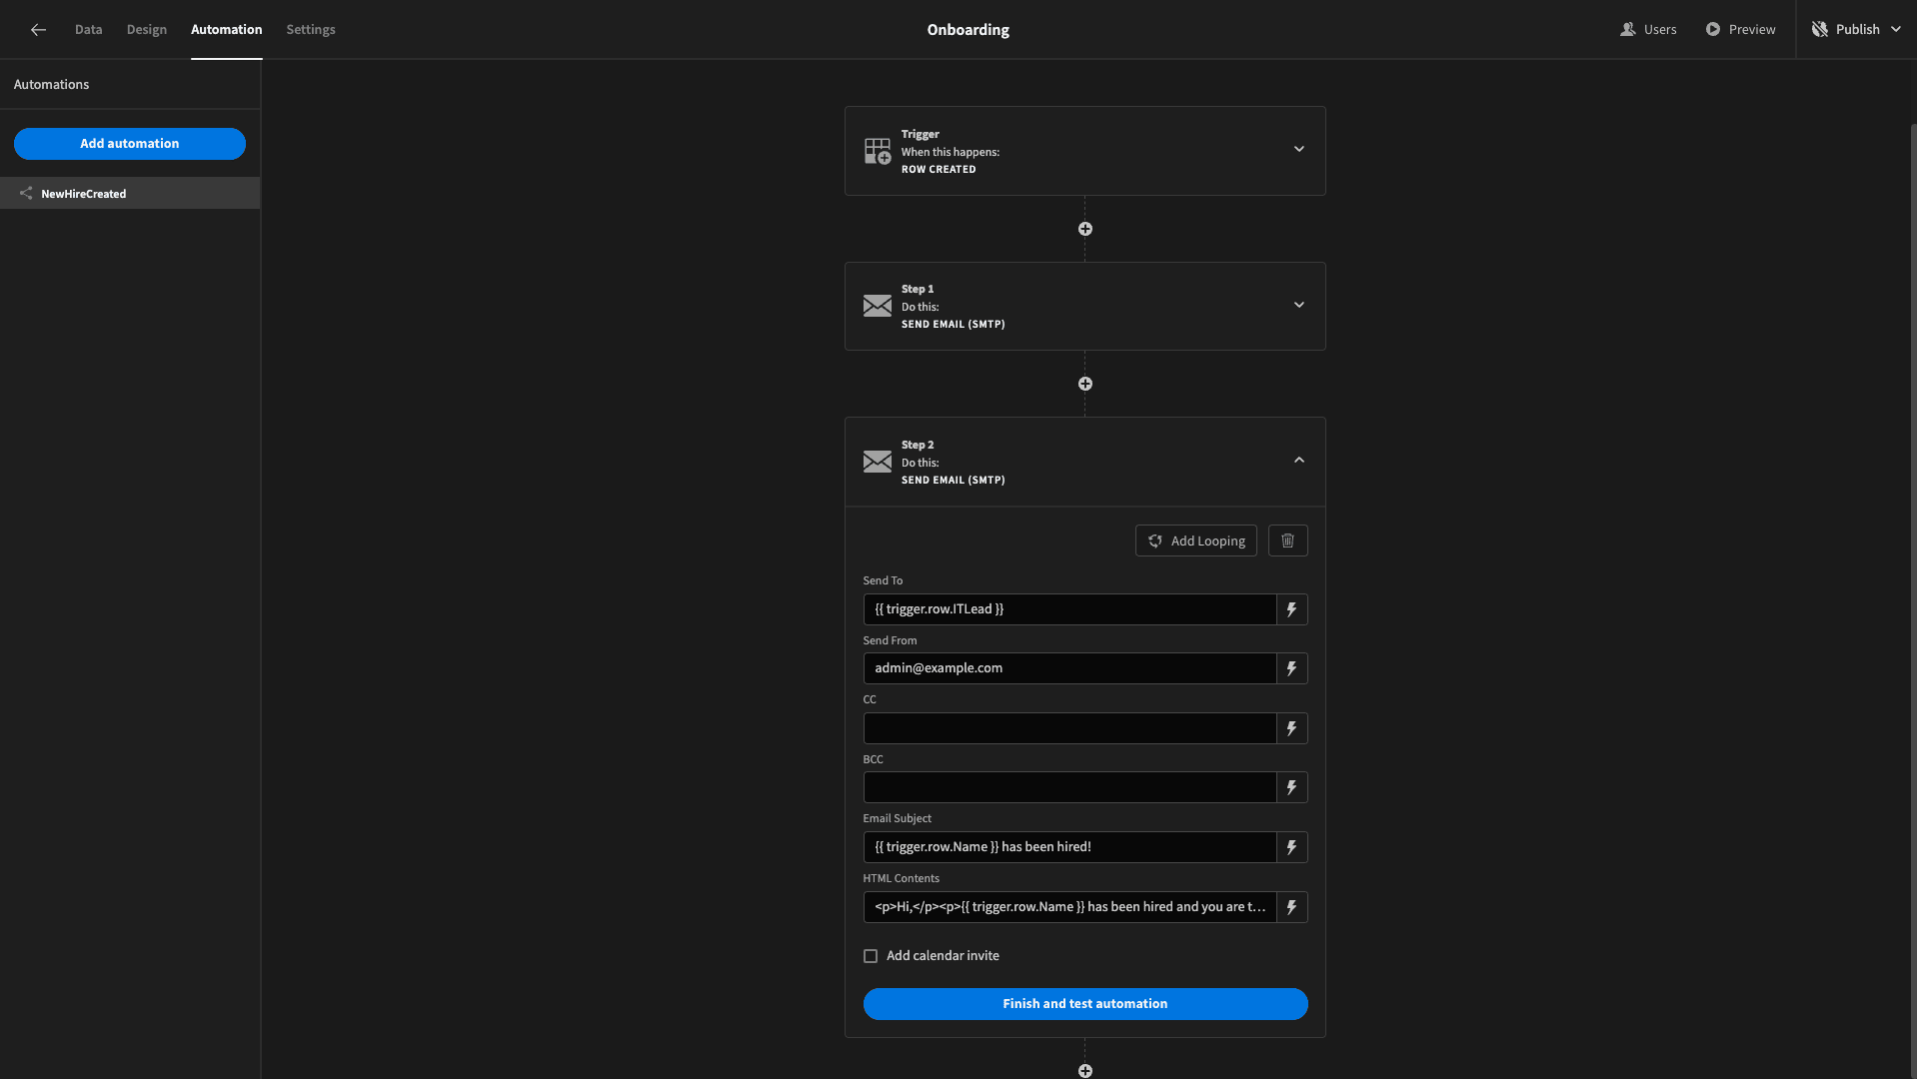The image size is (1917, 1079).
Task: Click the back arrow icon
Action: tap(38, 30)
